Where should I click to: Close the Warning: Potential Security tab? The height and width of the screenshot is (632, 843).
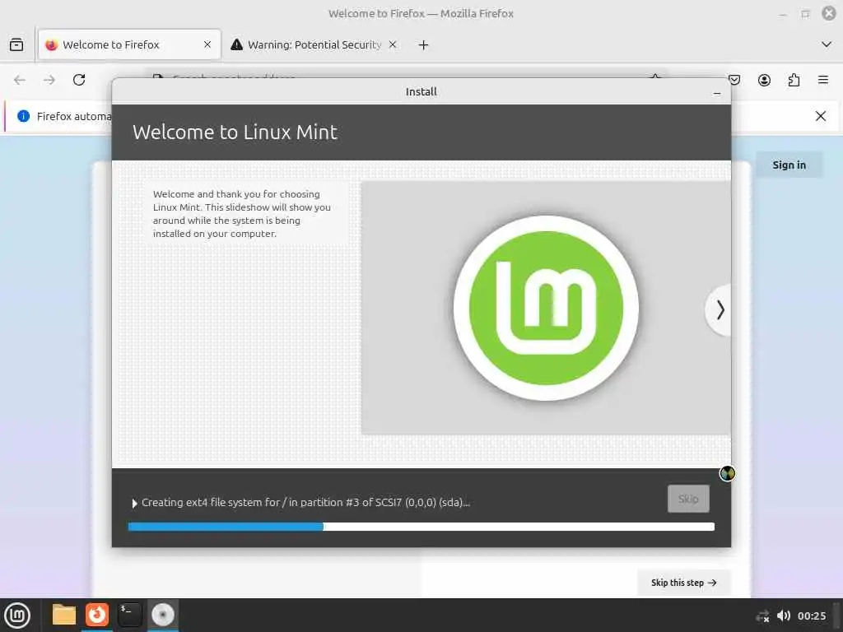[393, 44]
